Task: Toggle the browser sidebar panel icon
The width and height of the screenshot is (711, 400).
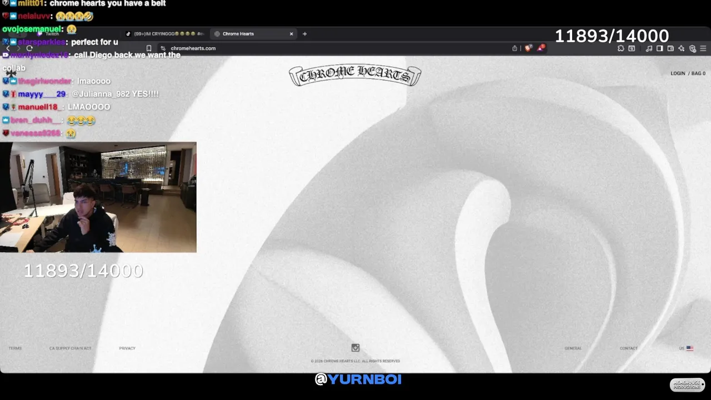Action: [659, 48]
